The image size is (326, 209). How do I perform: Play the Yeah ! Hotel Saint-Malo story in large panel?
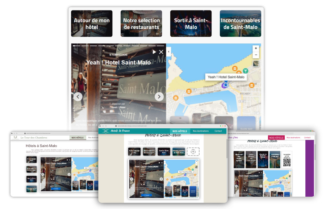pos(154,52)
